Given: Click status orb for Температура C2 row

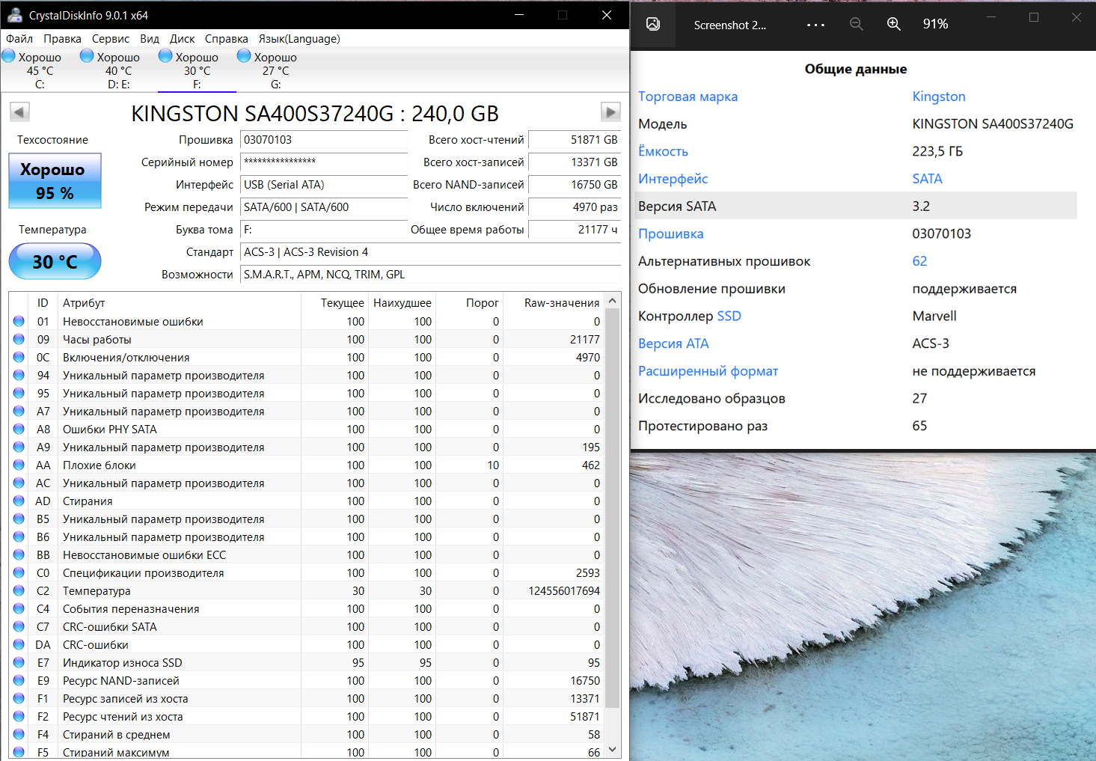Looking at the screenshot, I should [x=19, y=591].
